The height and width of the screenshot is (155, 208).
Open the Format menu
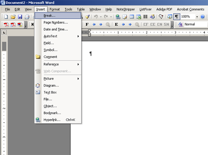[55, 9]
